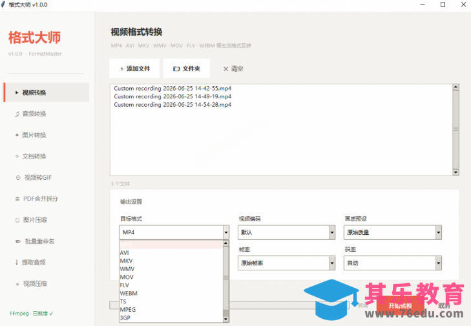
Task: Click the 格式大师 logo title
Action: 34,38
